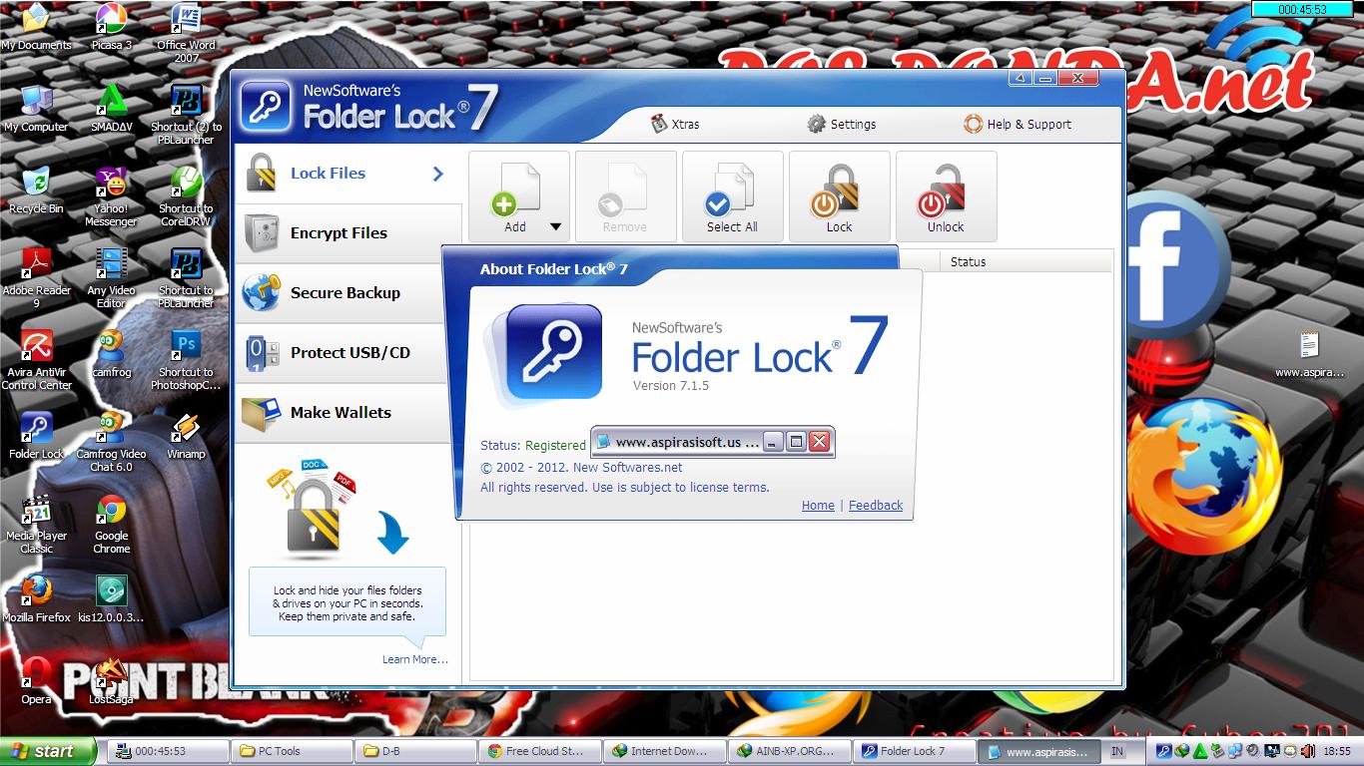Open www.aspira text file on desktop
The width and height of the screenshot is (1364, 766).
tap(1309, 355)
